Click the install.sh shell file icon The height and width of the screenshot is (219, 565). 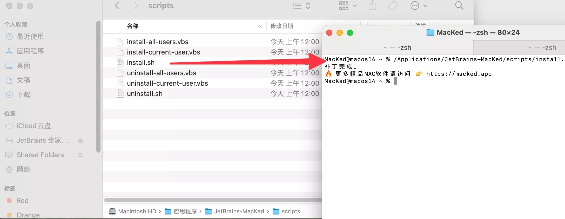pyautogui.click(x=120, y=62)
